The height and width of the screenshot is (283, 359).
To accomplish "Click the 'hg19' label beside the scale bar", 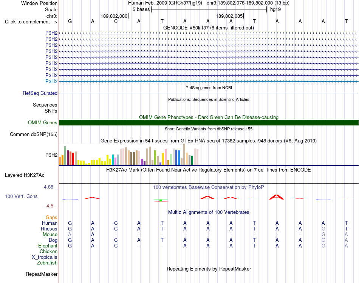I will [275, 9].
